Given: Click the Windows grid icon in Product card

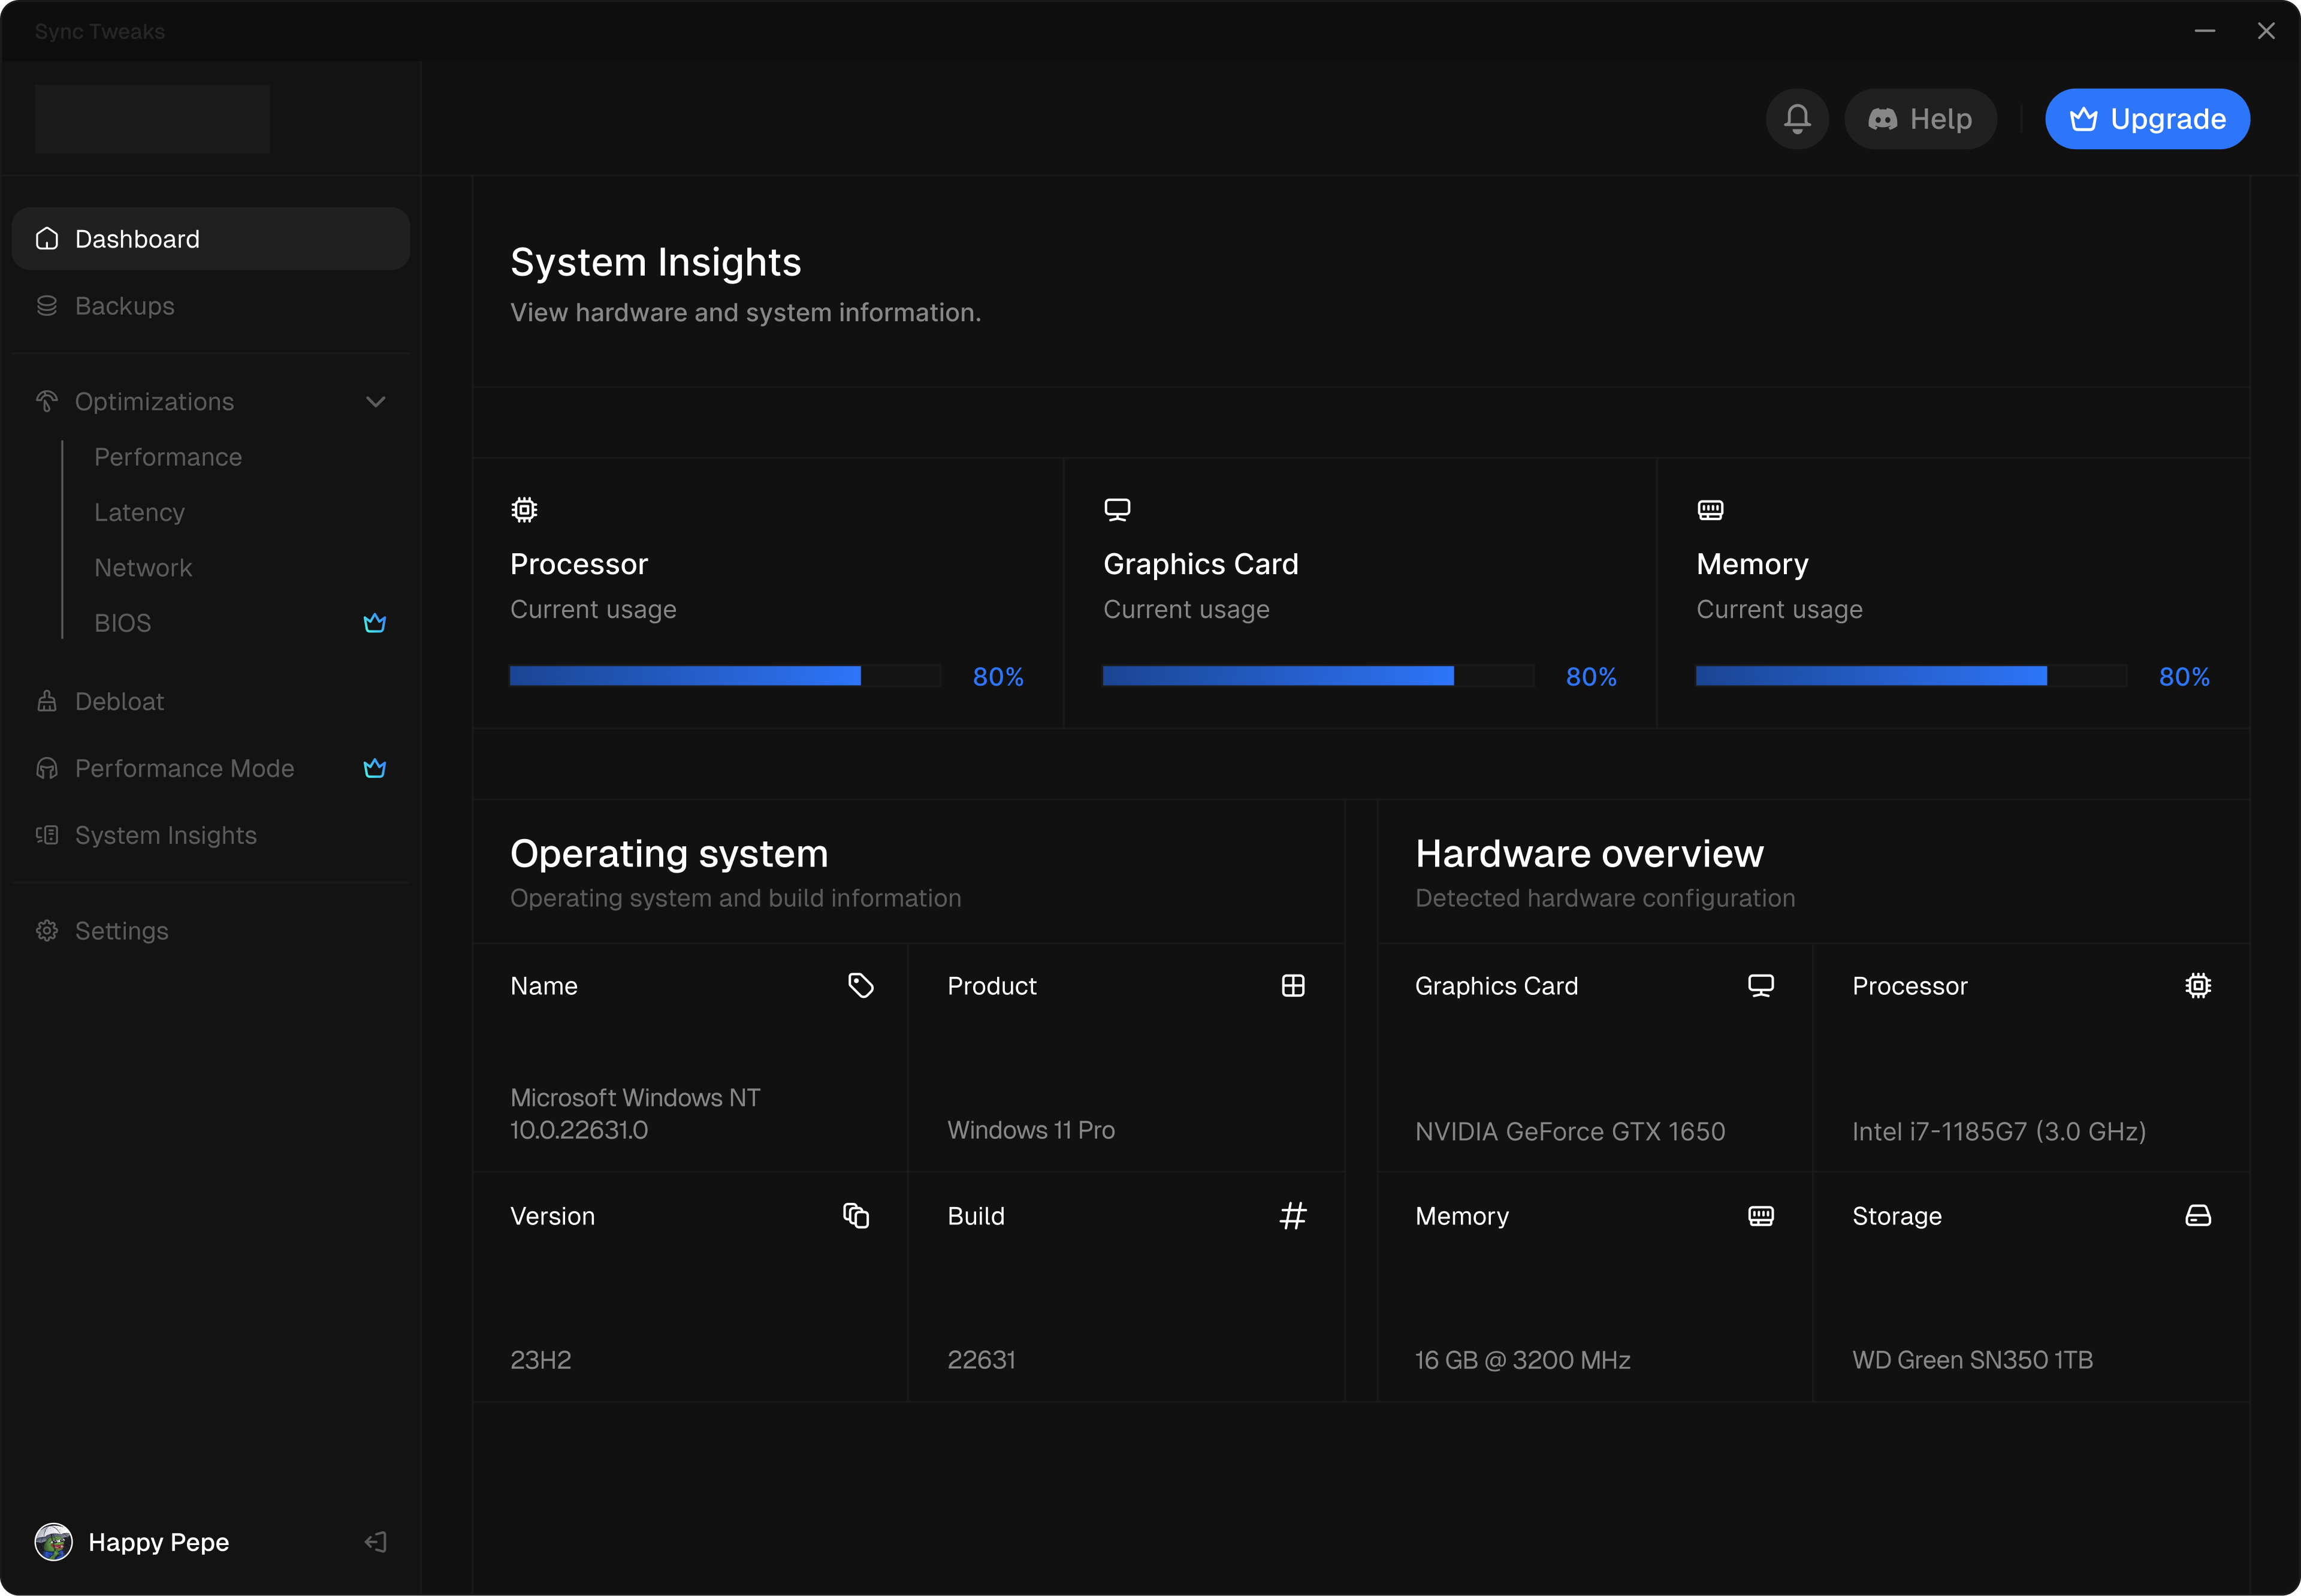Looking at the screenshot, I should click(1293, 986).
